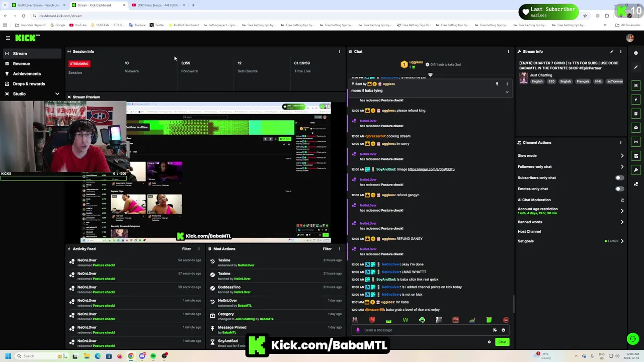Open Mod Actions three-dot menu
The width and height of the screenshot is (644, 362).
pyautogui.click(x=339, y=249)
